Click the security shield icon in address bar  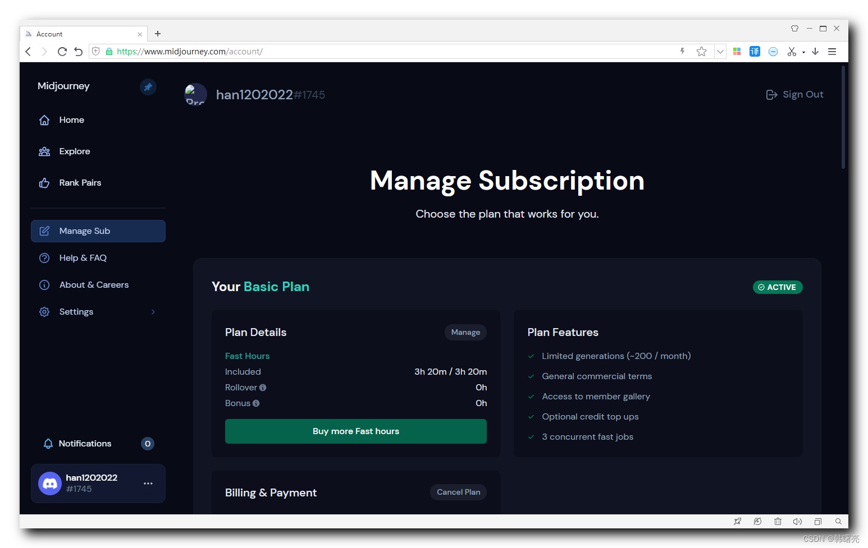(96, 52)
